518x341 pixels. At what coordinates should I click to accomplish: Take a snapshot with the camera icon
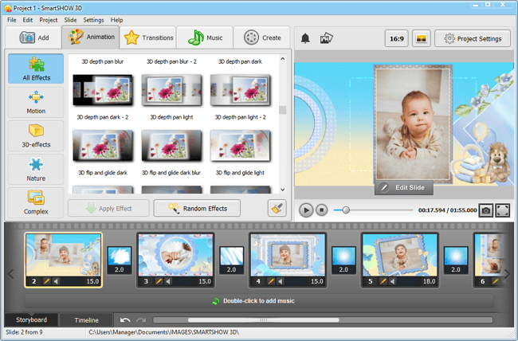(485, 210)
